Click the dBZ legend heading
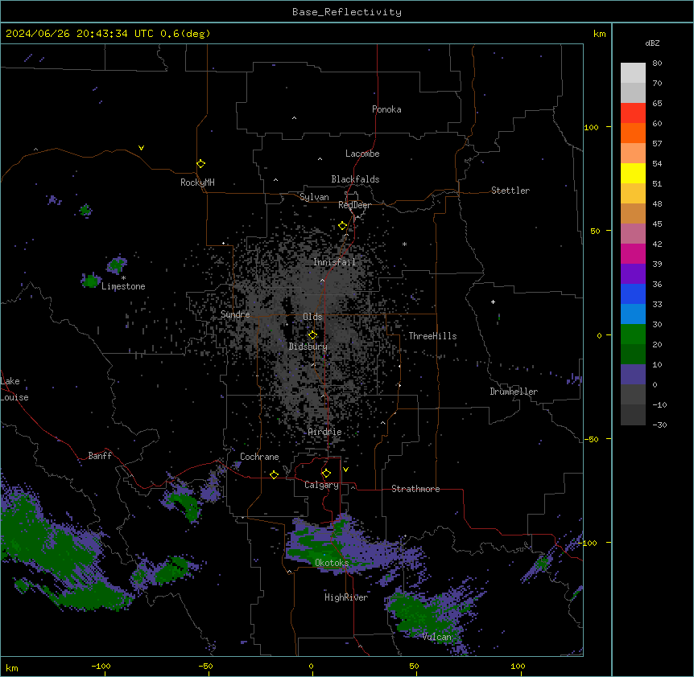The image size is (694, 677). pyautogui.click(x=652, y=43)
